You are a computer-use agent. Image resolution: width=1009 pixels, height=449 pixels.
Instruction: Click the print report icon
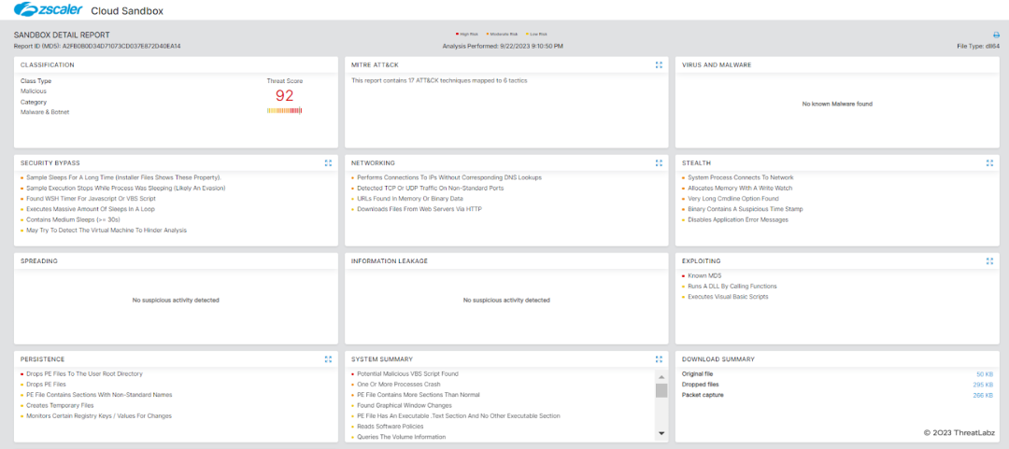[996, 35]
